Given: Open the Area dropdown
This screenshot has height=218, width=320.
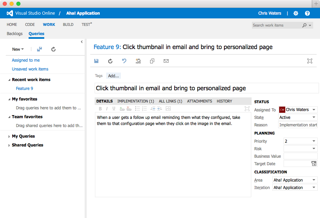Looking at the screenshot, I should point(314,180).
